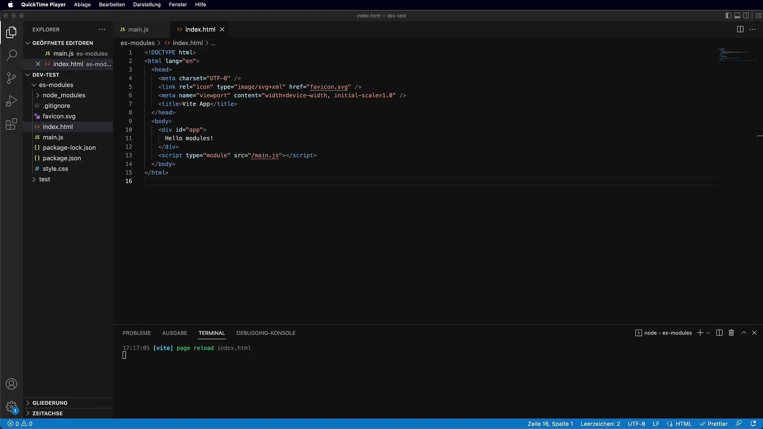Maximize the panel size with chevron
Viewport: 763px width, 429px height.
pyautogui.click(x=744, y=333)
